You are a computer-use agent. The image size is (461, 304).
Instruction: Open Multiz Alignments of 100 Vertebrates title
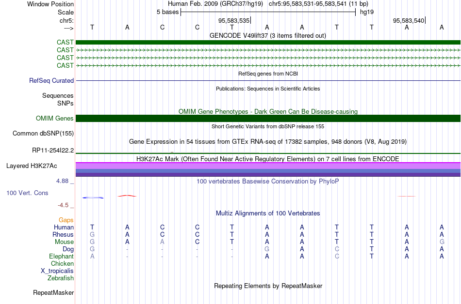268,213
